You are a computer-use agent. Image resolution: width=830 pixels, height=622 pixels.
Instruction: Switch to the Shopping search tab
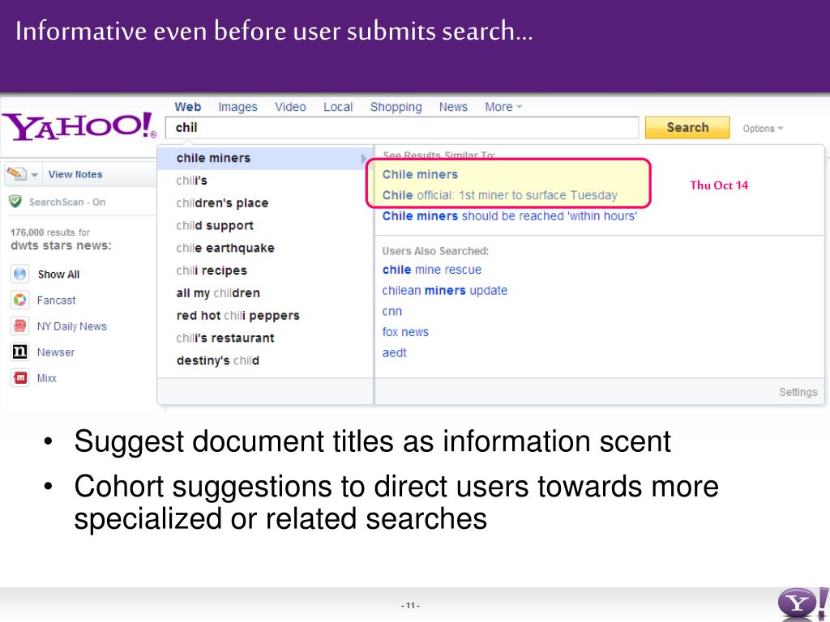[x=396, y=107]
